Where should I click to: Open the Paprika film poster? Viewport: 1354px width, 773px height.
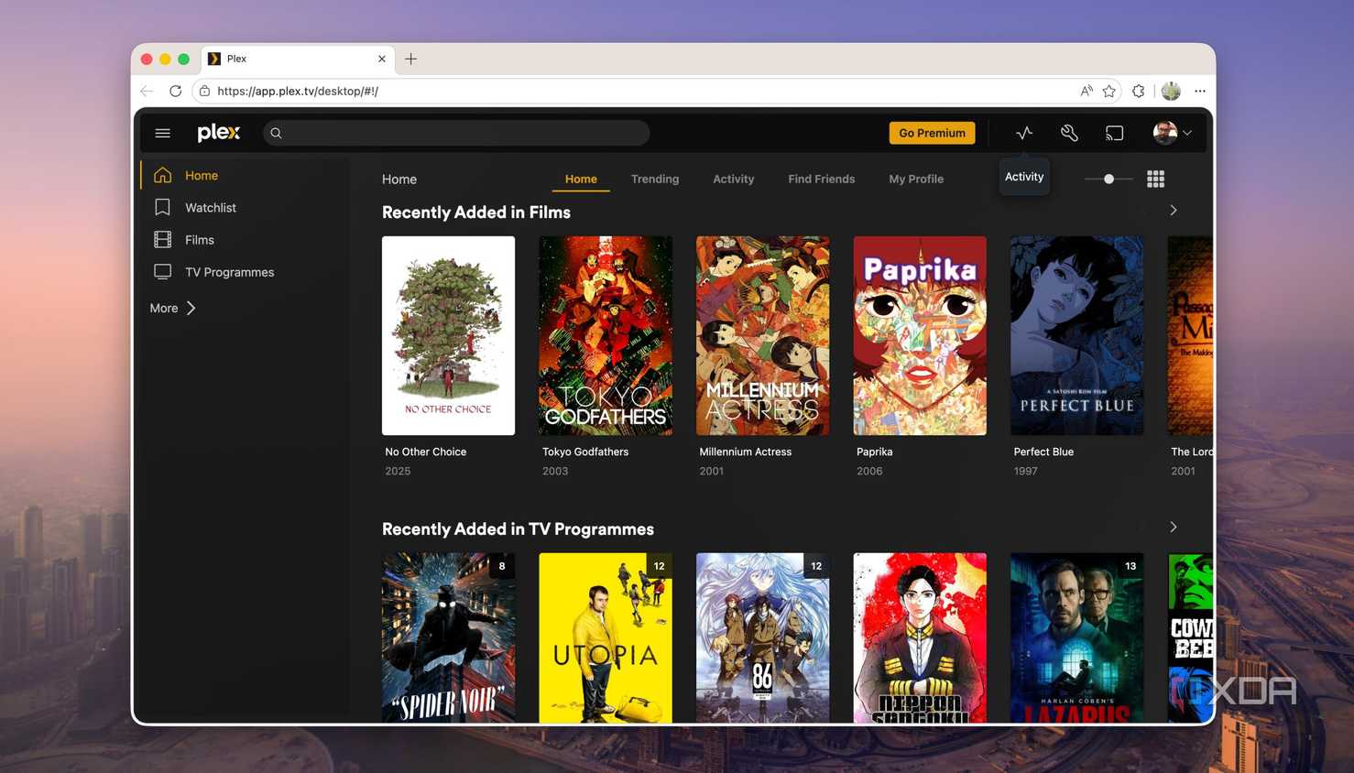coord(920,335)
